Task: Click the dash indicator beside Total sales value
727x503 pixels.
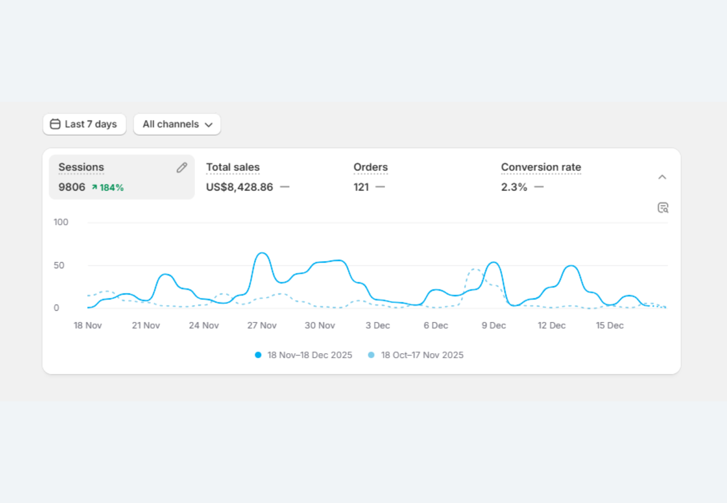Action: coord(285,187)
